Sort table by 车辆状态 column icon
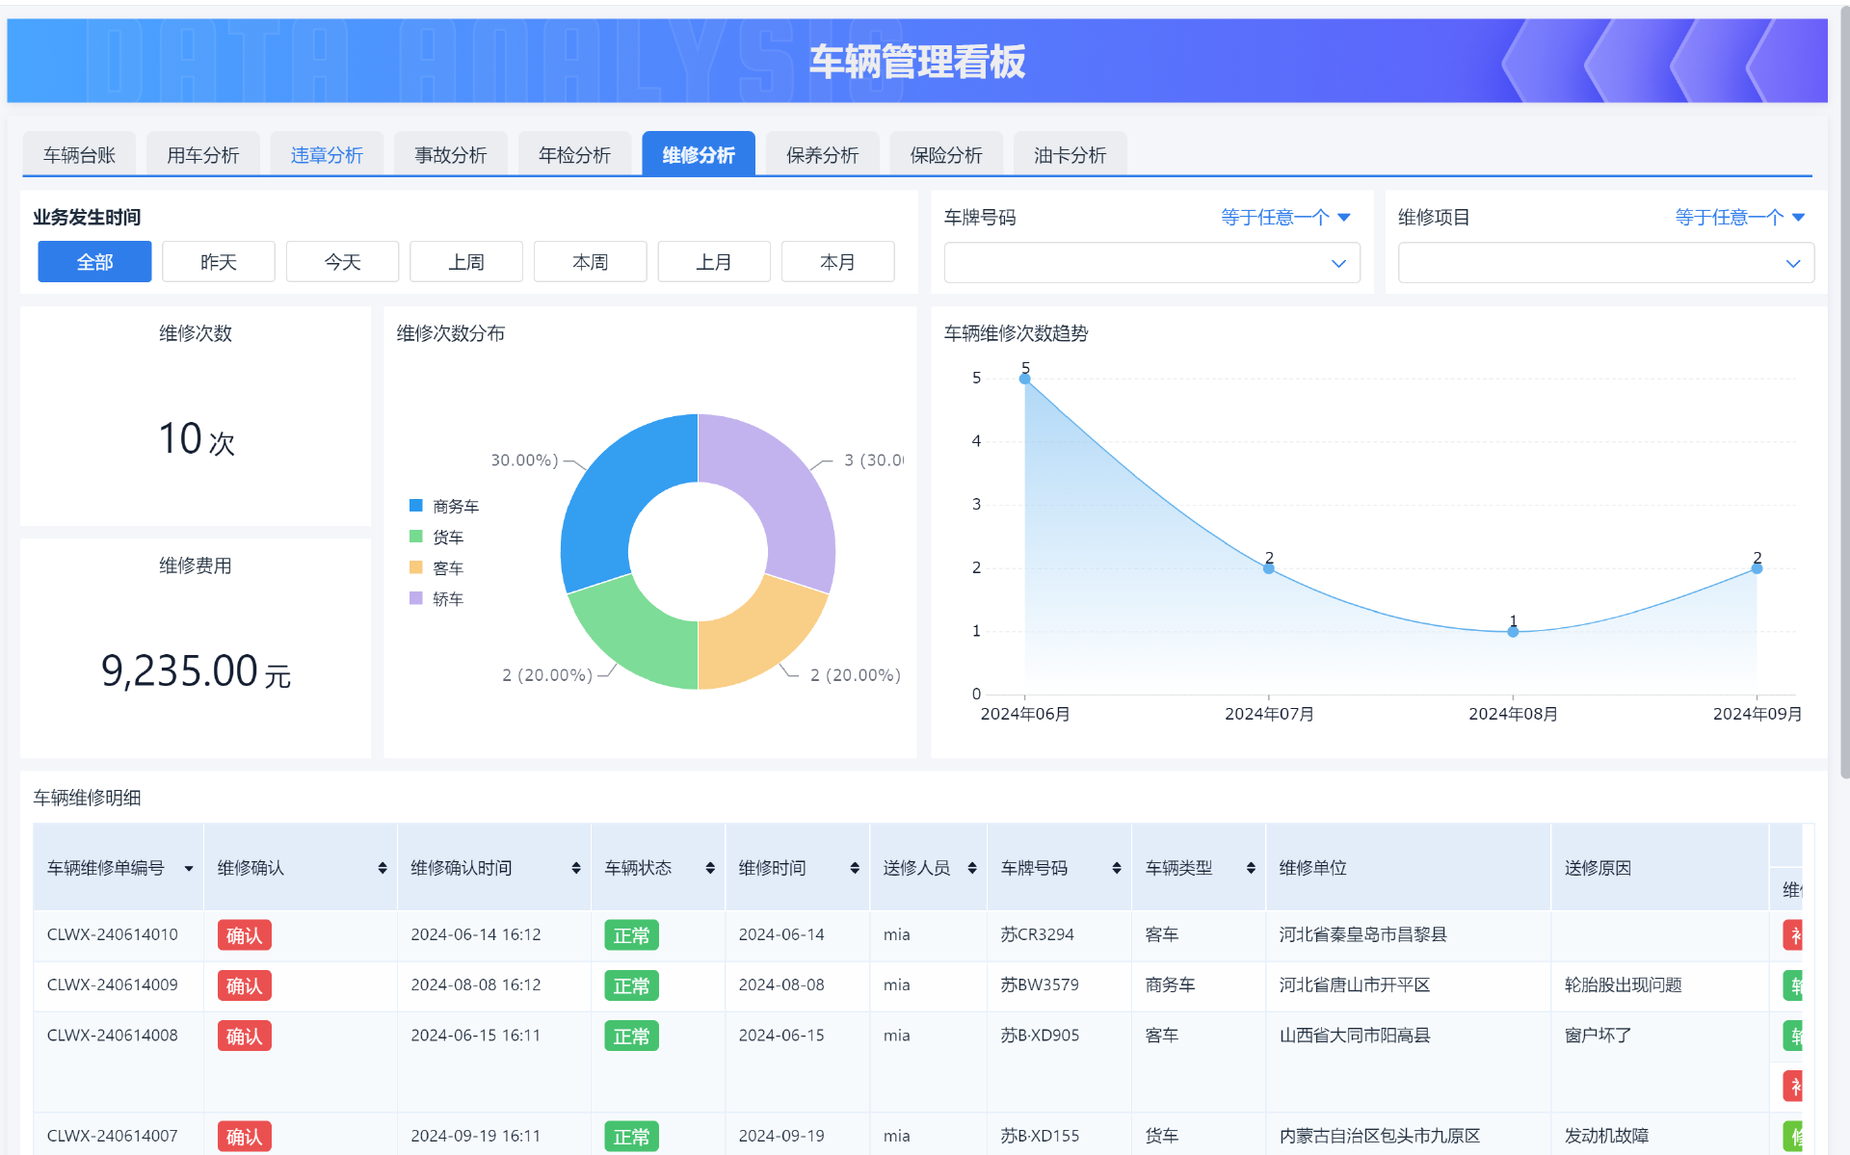Viewport: 1850px width, 1155px height. tap(710, 868)
